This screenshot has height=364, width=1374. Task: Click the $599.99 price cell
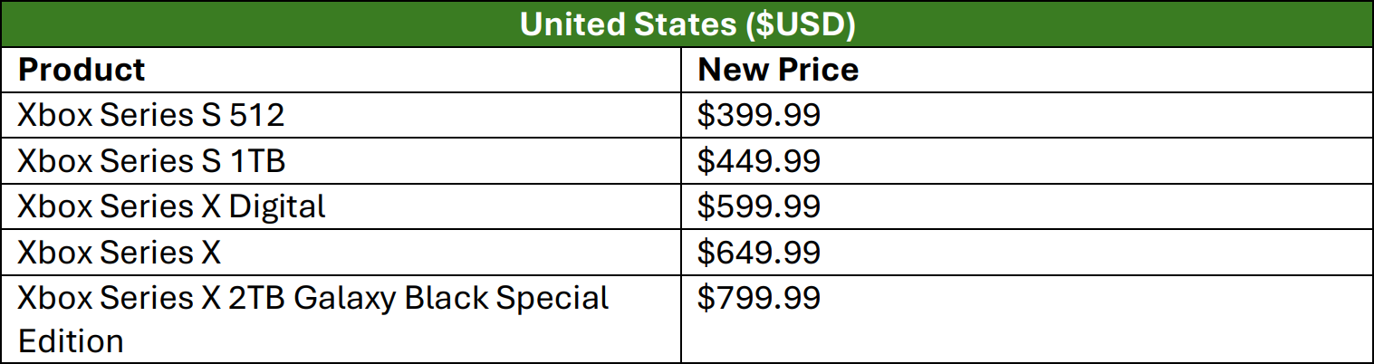(759, 206)
